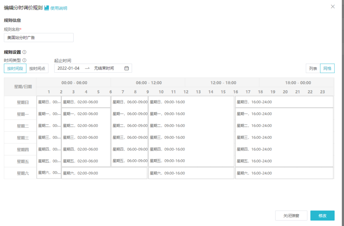Click the 修改 confirm button
The height and width of the screenshot is (226, 344).
[x=322, y=215]
